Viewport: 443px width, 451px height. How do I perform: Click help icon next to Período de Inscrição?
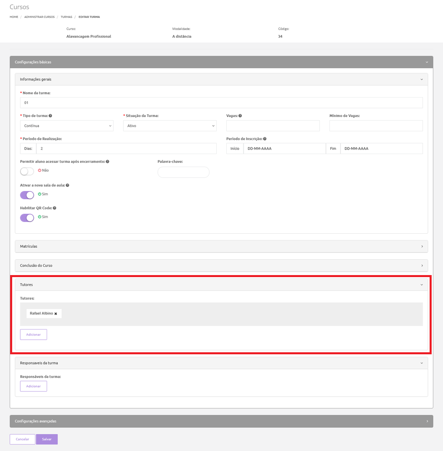point(265,139)
